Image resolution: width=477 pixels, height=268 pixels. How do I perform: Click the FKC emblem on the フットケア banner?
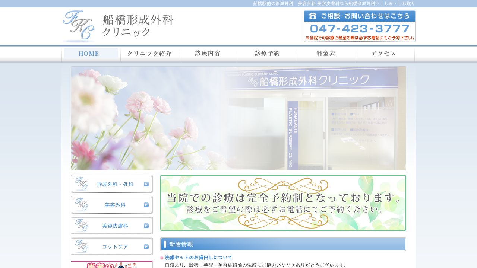[82, 246]
